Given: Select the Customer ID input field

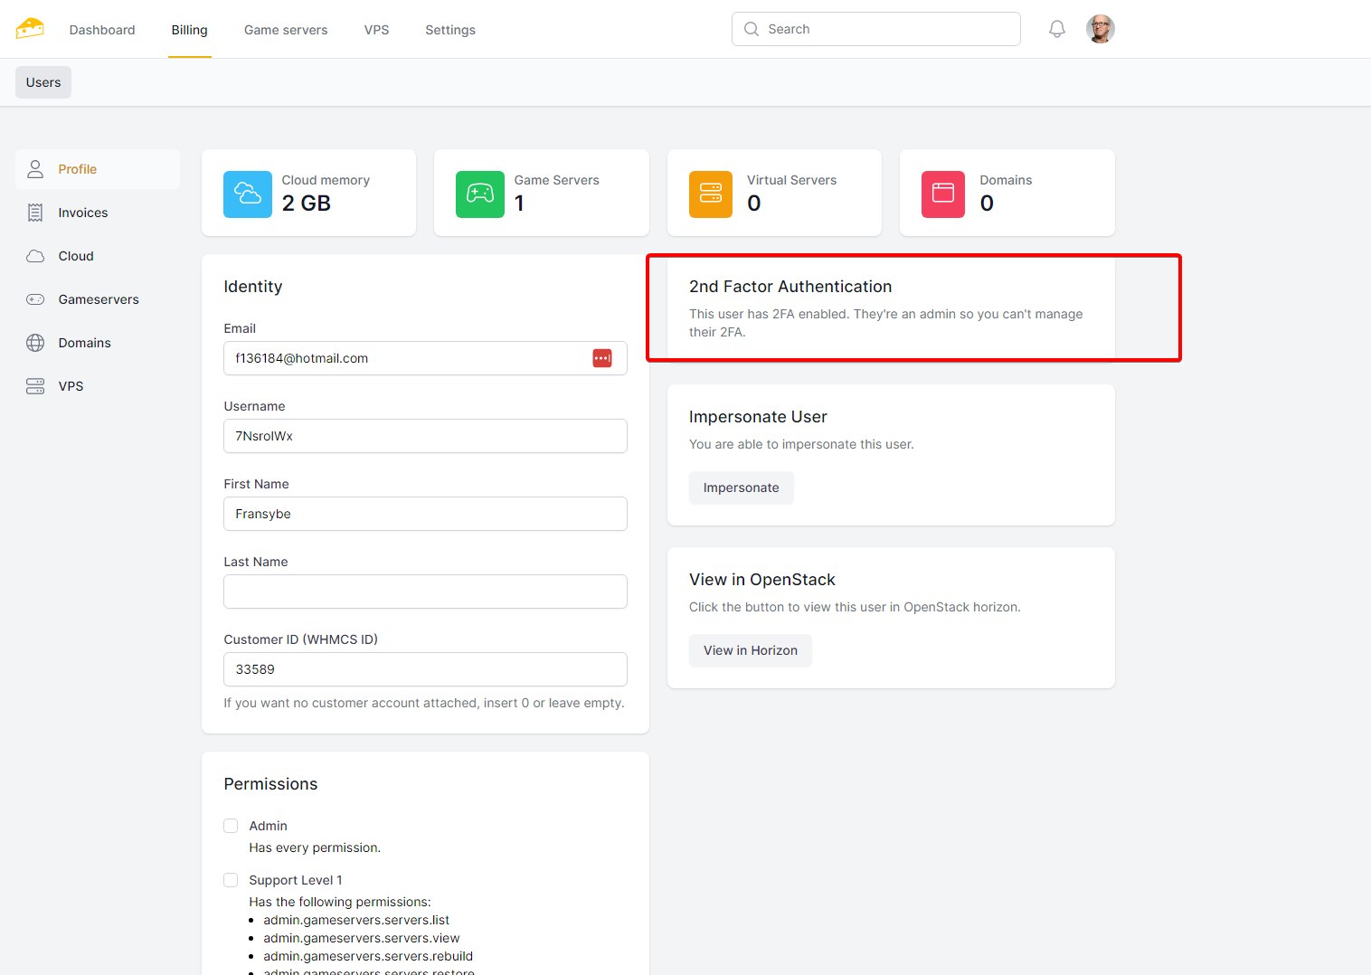Looking at the screenshot, I should click(x=425, y=669).
